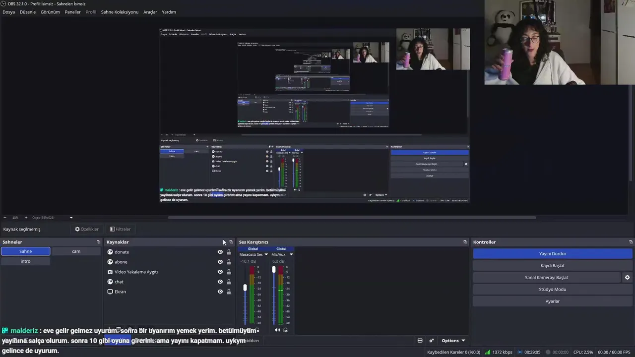Screen dimensions: 635x357
Task: Click the 60.00 / 60.00 FPS status
Action: pyautogui.click(x=615, y=352)
